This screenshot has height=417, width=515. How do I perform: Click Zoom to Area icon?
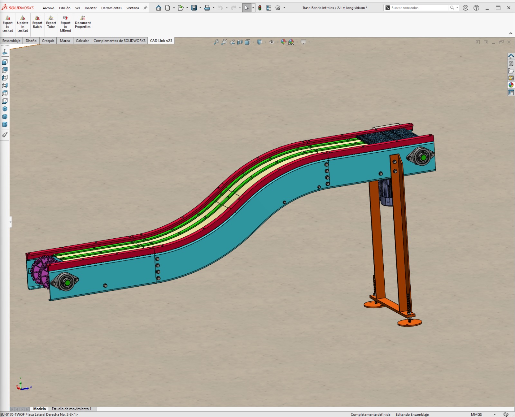pyautogui.click(x=224, y=42)
